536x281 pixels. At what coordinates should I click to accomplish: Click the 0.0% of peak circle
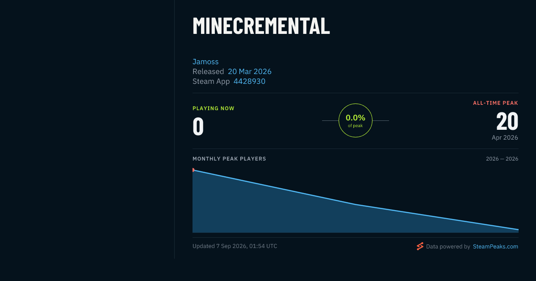pos(356,120)
